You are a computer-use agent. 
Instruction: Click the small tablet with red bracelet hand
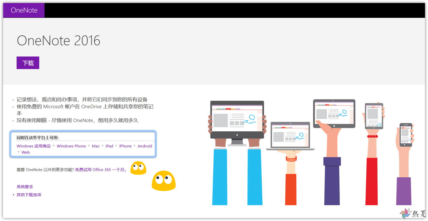pos(374,116)
